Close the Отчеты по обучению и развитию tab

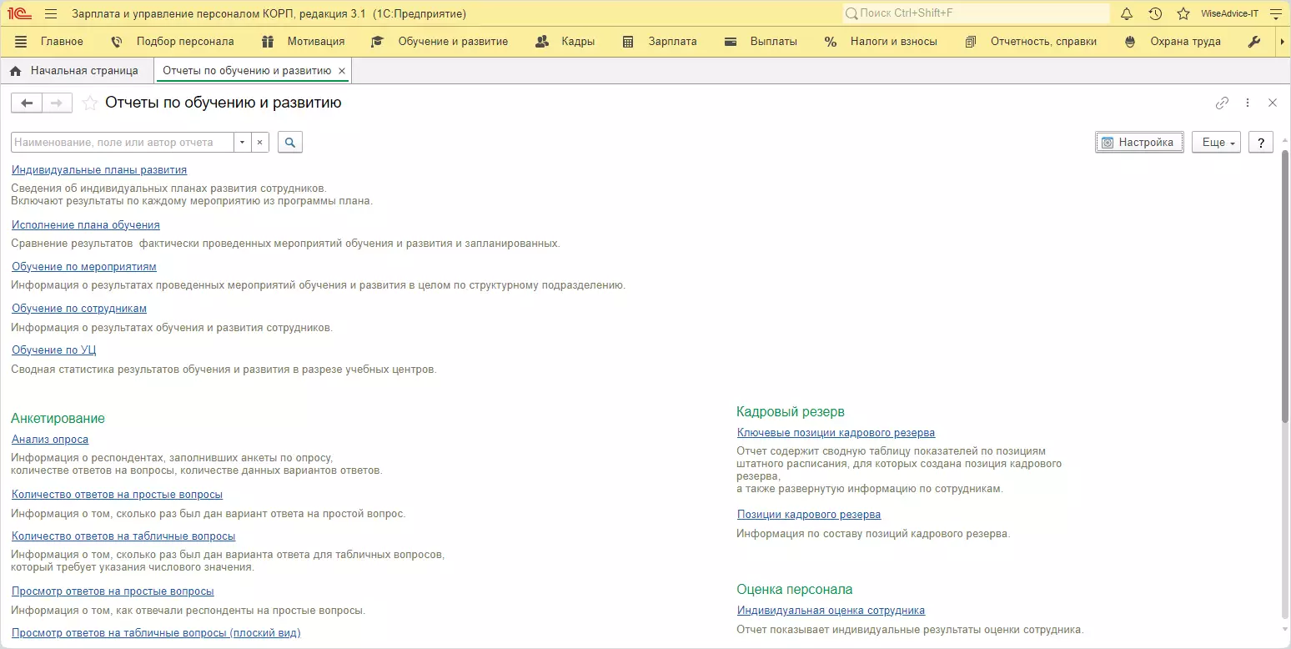pos(342,71)
